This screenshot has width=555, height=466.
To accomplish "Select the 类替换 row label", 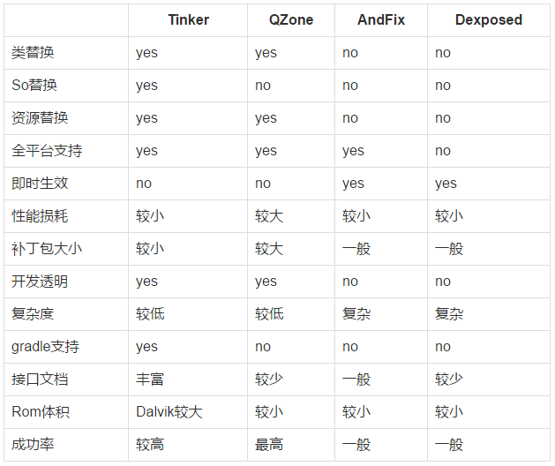I will point(33,52).
